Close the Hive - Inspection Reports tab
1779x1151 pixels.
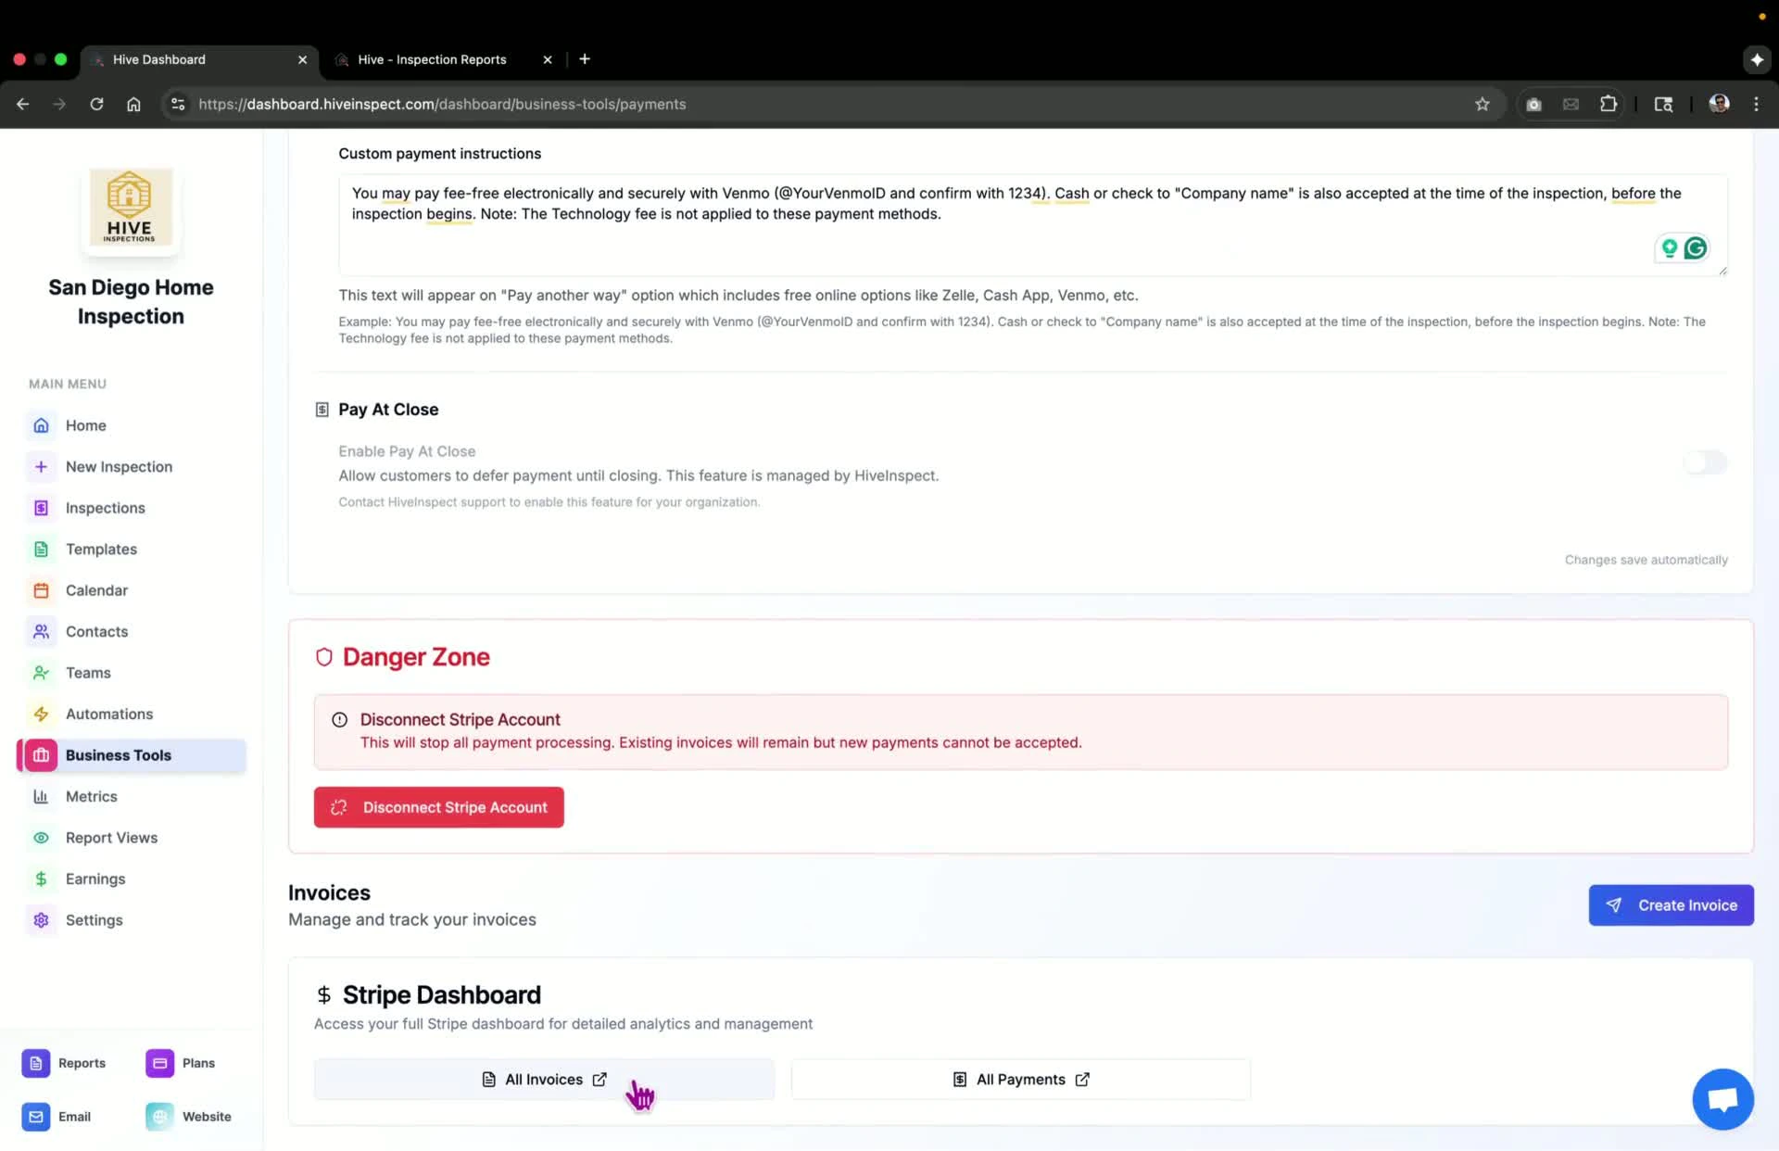pos(547,59)
